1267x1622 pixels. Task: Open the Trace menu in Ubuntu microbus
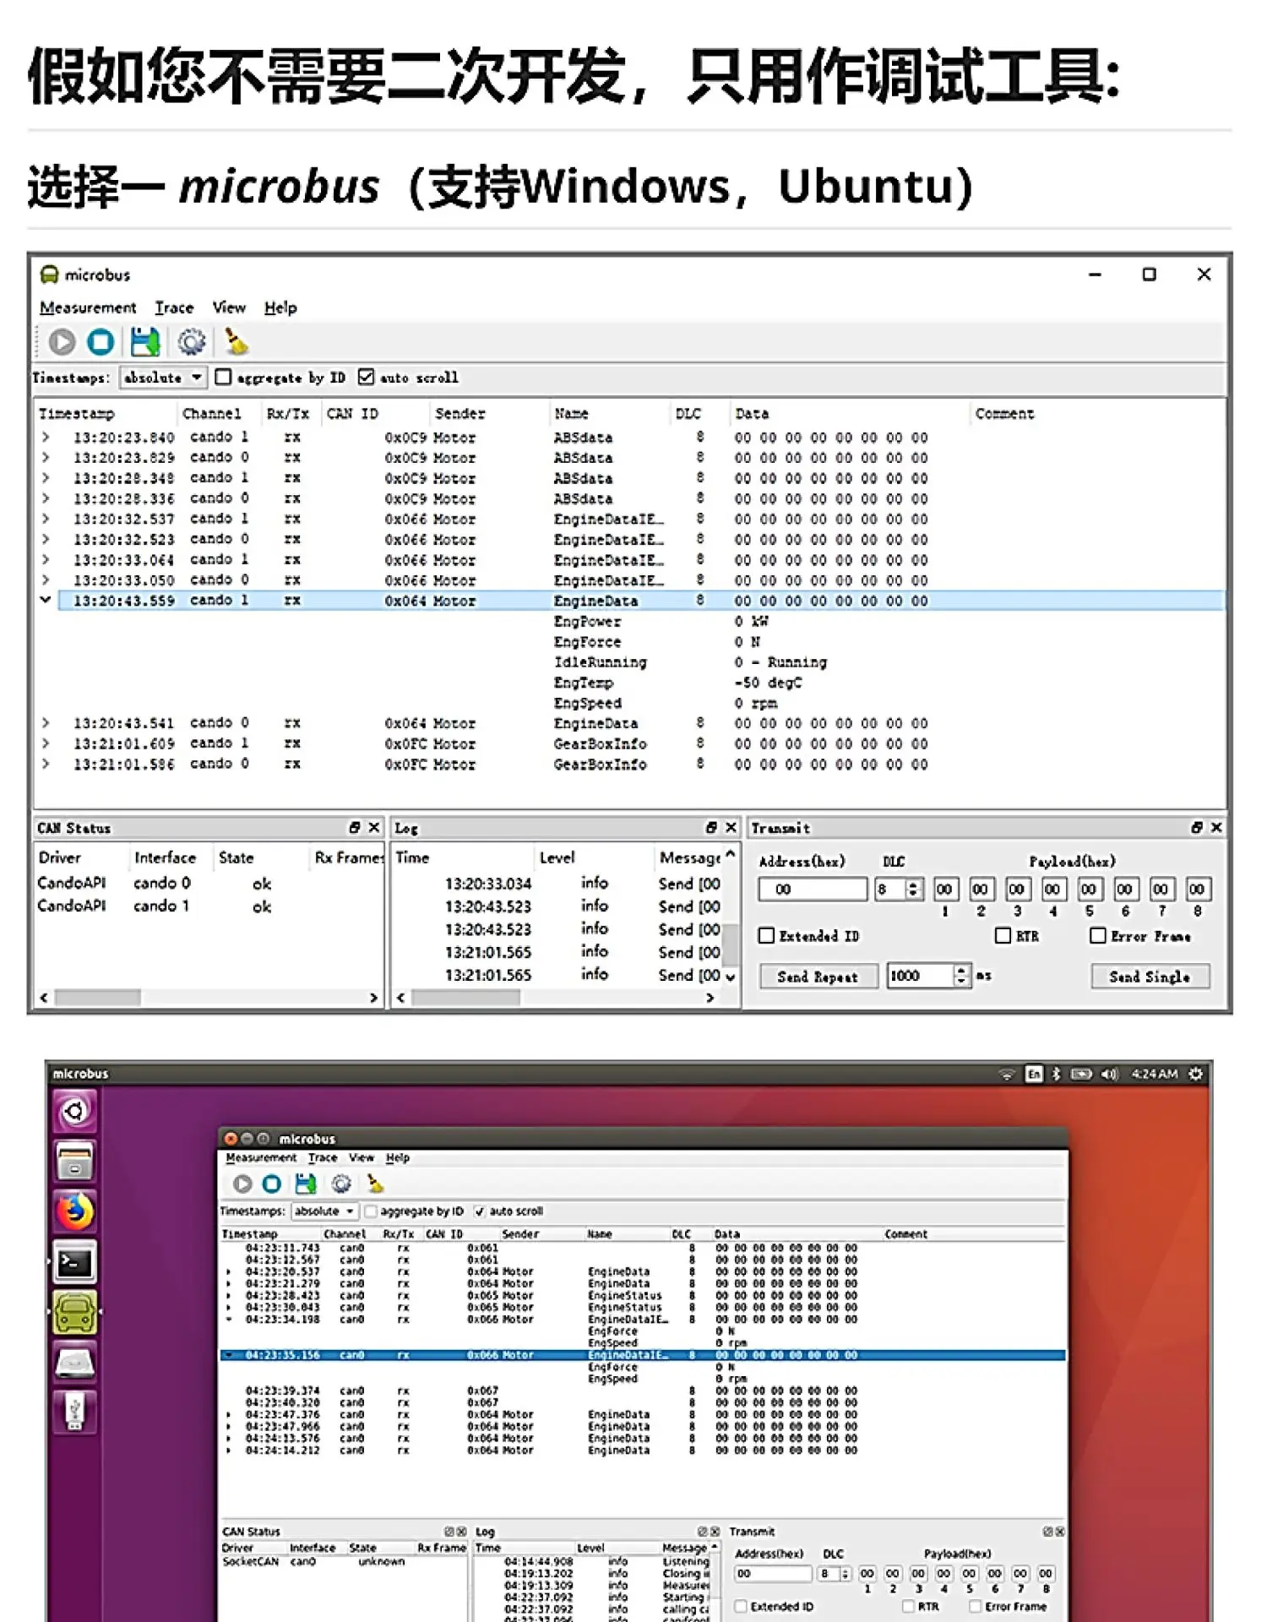click(323, 1157)
